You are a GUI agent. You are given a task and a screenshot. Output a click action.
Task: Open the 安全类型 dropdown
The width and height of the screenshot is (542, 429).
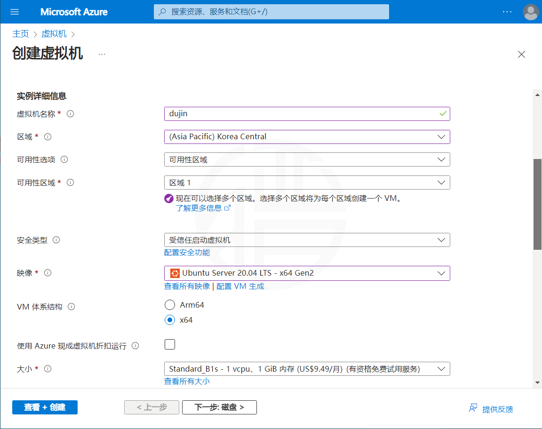click(307, 240)
